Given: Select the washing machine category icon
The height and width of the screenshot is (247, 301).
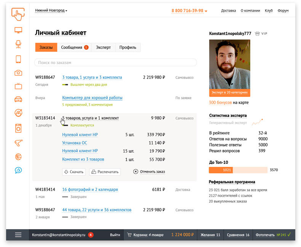Looking at the screenshot, I should [x=18, y=128].
